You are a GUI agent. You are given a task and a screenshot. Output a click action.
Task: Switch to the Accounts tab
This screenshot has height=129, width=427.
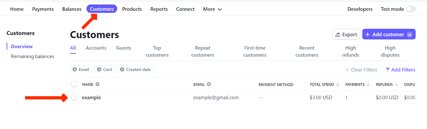[96, 48]
